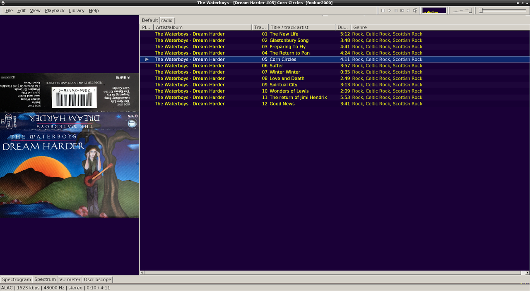This screenshot has width=530, height=291.
Task: Select track 02 Glastonbury Song
Action: (x=335, y=41)
